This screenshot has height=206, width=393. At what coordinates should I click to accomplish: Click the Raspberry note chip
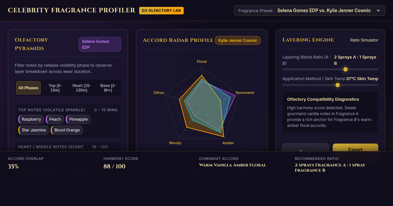(x=31, y=119)
